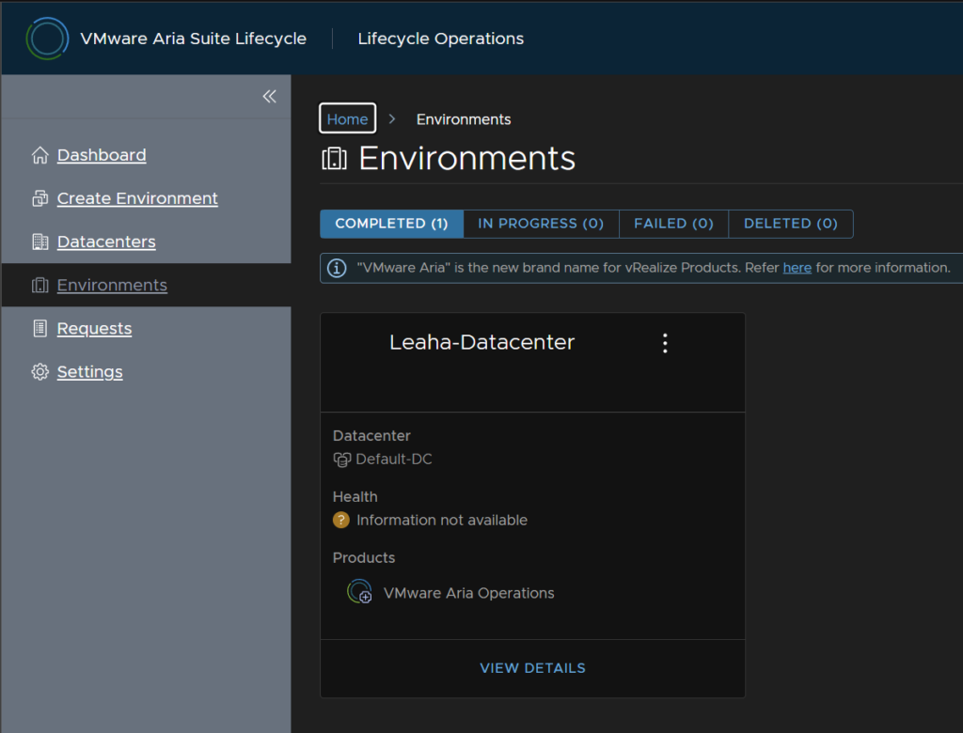This screenshot has width=963, height=733.
Task: Open the Requests page
Action: (x=95, y=328)
